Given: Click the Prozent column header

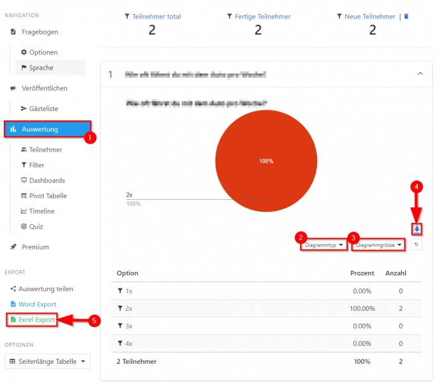Looking at the screenshot, I should click(x=362, y=273).
